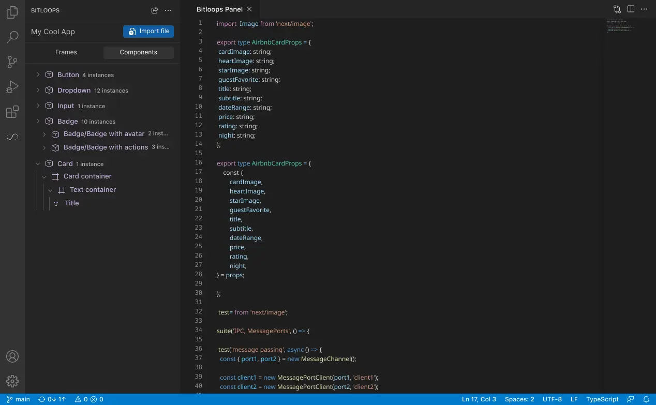Switch to the Frames tab
The height and width of the screenshot is (405, 656).
(x=66, y=52)
